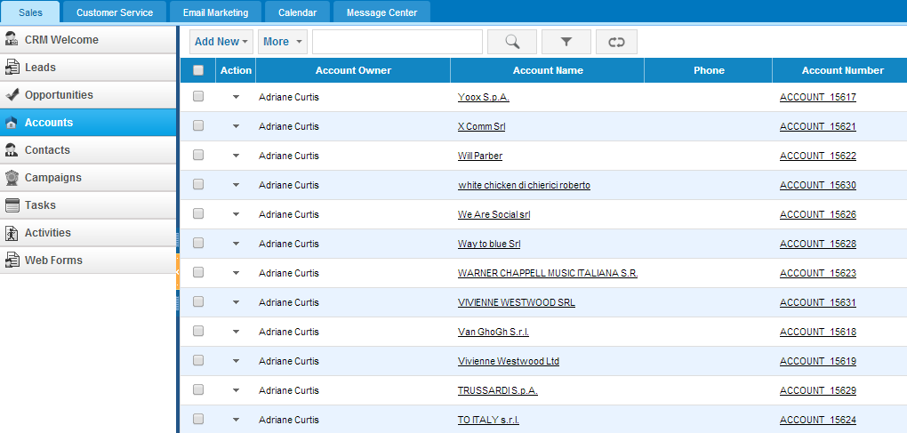907x433 pixels.
Task: Switch to the Calendar tab
Action: 297,12
